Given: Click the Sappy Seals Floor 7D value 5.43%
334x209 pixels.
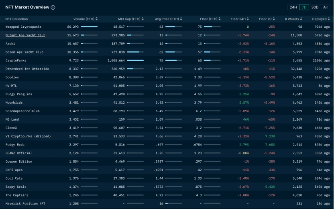Looking at the screenshot, I should pos(270,187).
